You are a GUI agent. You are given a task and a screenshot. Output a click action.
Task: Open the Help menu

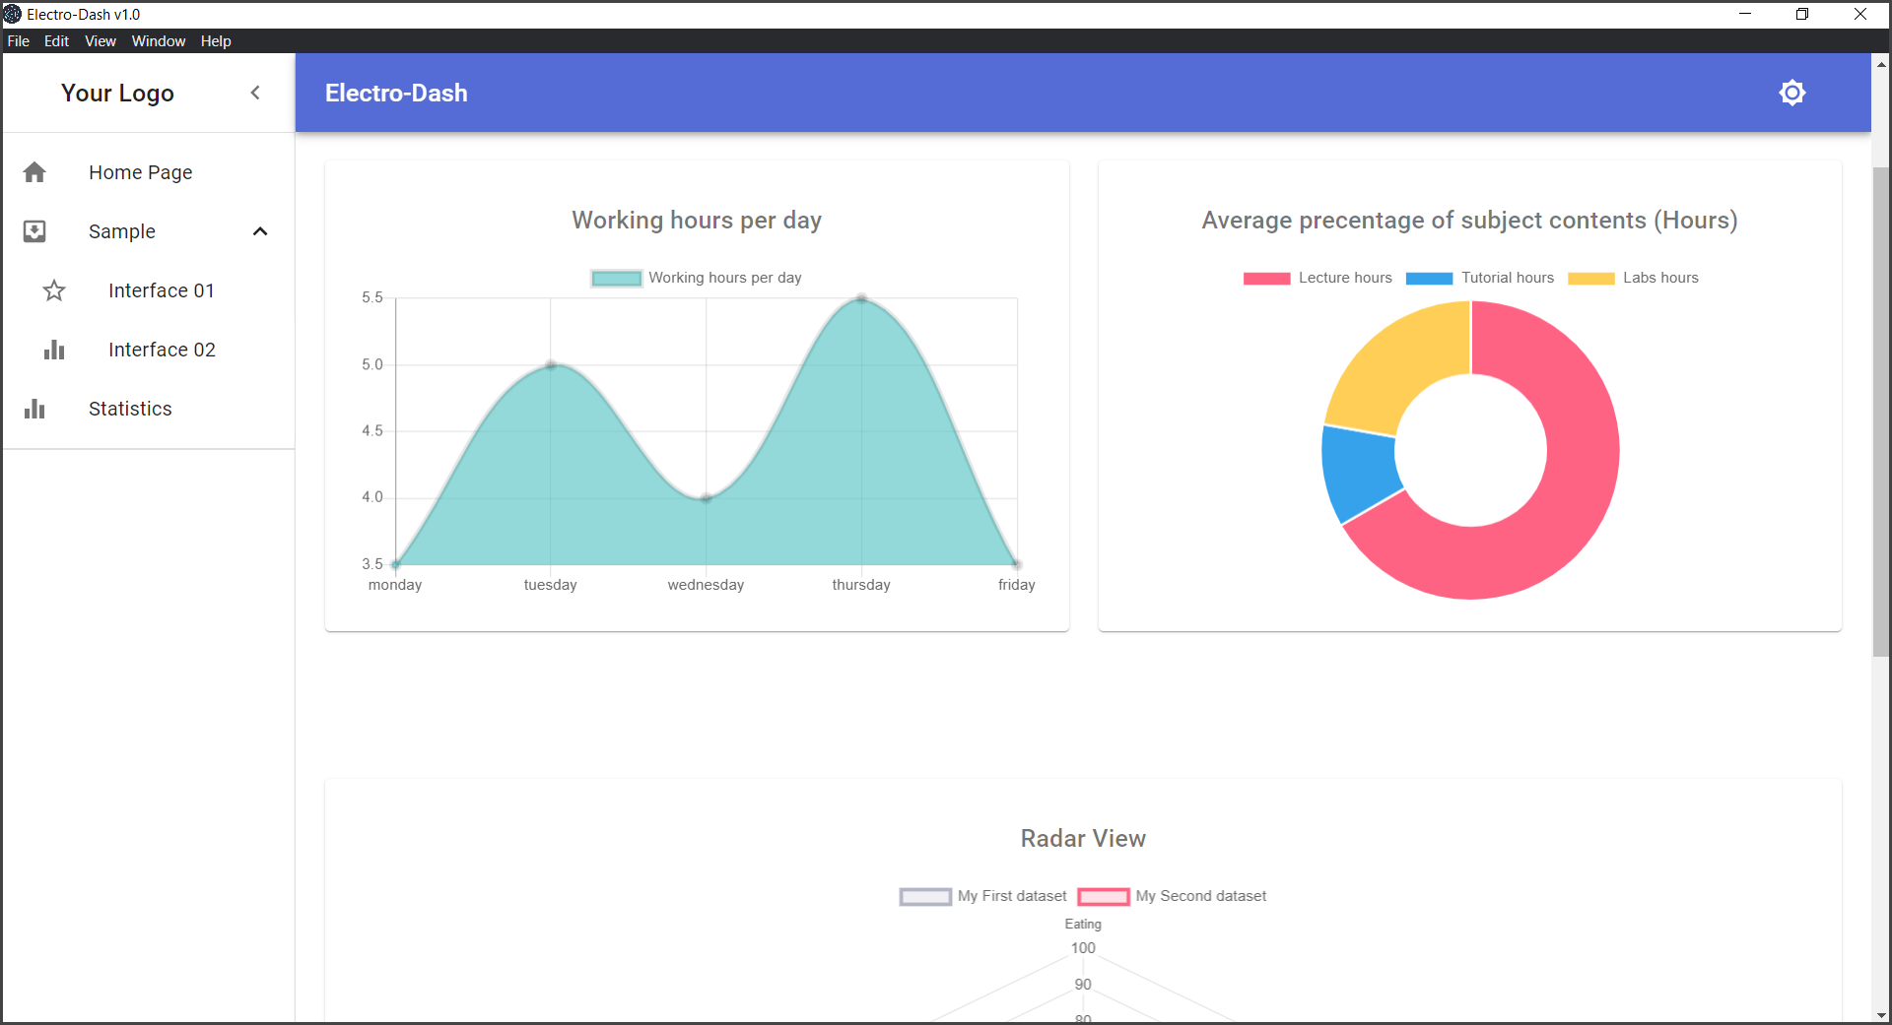coord(216,41)
